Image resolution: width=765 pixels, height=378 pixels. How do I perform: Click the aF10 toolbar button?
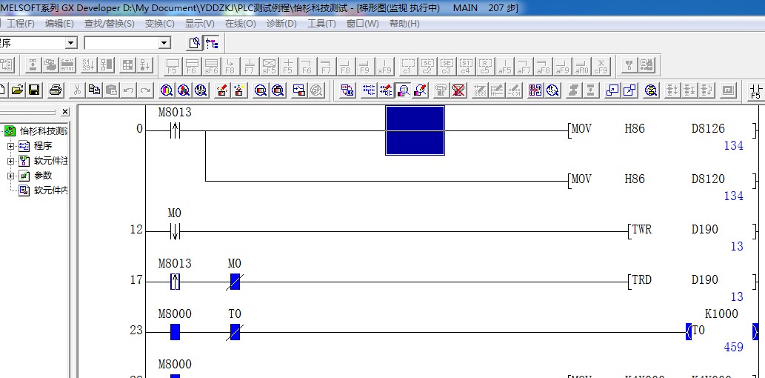[581, 67]
